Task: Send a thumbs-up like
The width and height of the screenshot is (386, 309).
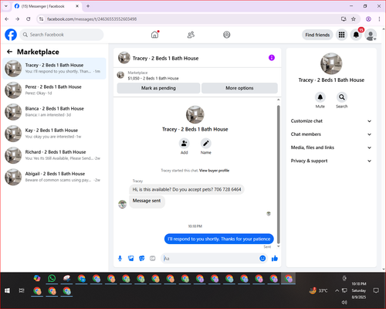Action: [x=275, y=258]
